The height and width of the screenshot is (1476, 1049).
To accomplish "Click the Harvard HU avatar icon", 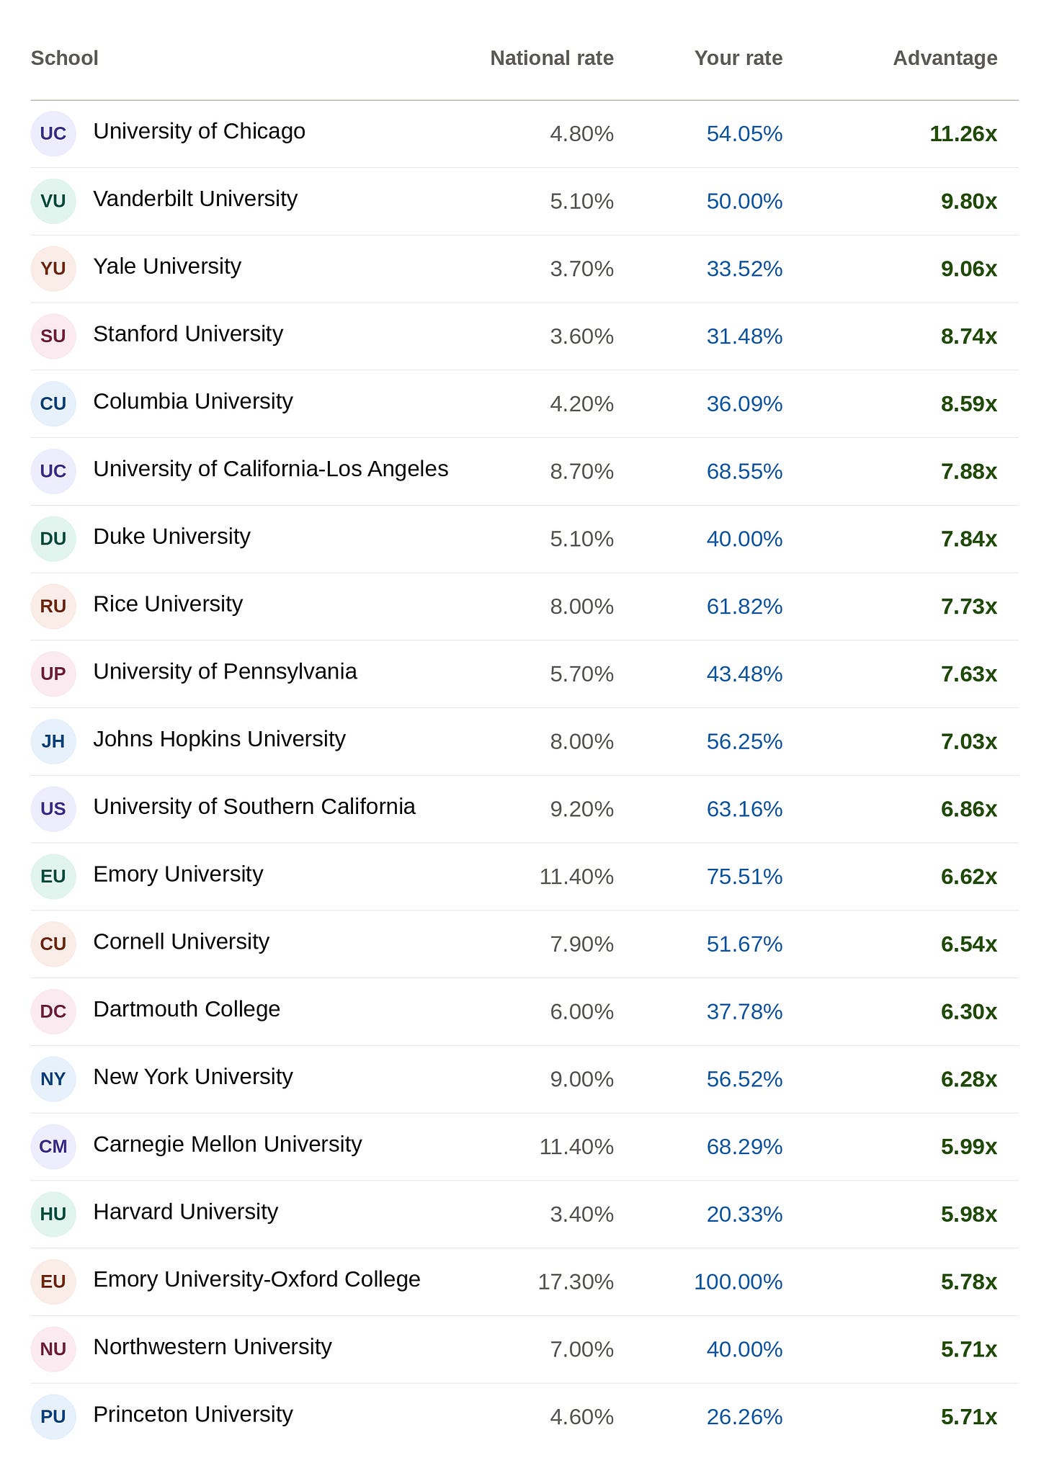I will click(x=53, y=1214).
